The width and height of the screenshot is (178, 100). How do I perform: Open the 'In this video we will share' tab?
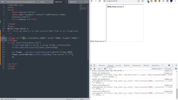21,2
